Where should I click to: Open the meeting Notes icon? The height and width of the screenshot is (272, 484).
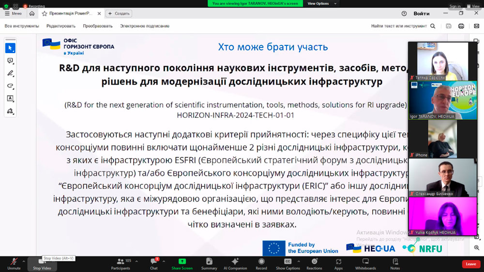[395, 263]
